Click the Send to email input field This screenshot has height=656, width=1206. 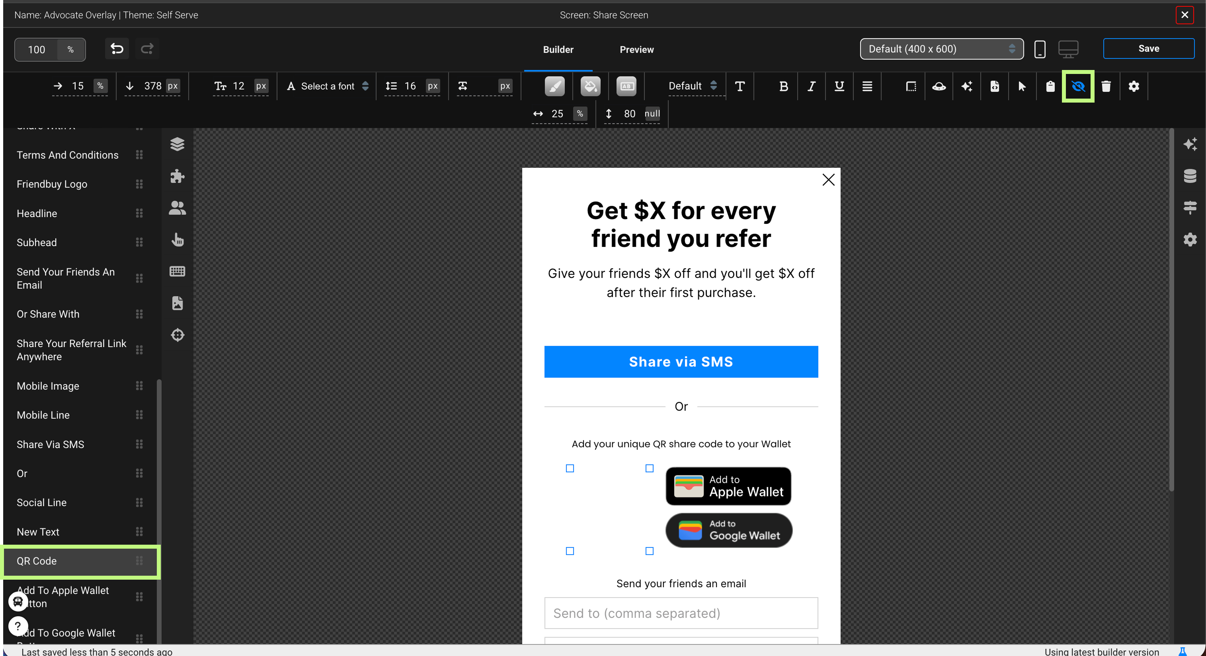coord(681,613)
